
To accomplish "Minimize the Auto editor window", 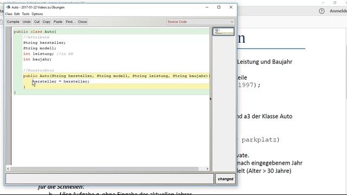I will (x=207, y=7).
